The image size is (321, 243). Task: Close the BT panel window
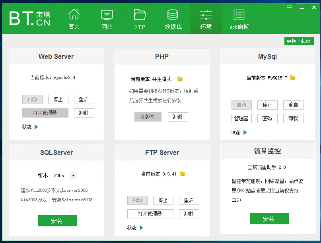coord(314,8)
